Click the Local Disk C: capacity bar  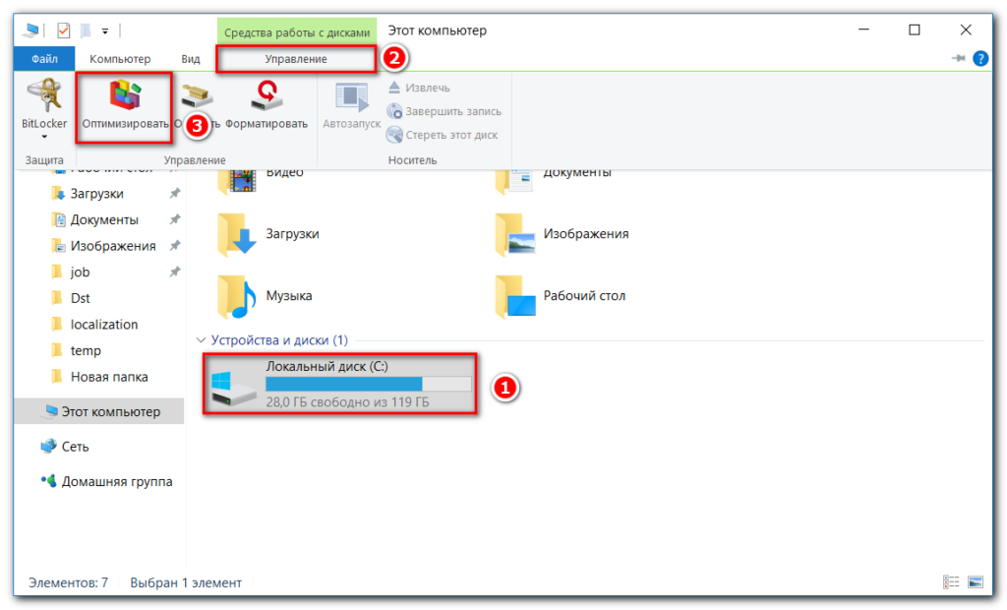[x=368, y=384]
